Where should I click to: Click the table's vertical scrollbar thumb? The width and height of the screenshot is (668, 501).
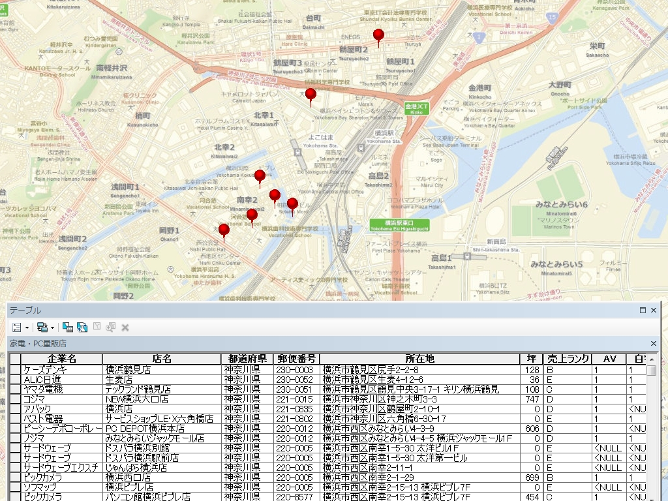[x=652, y=371]
